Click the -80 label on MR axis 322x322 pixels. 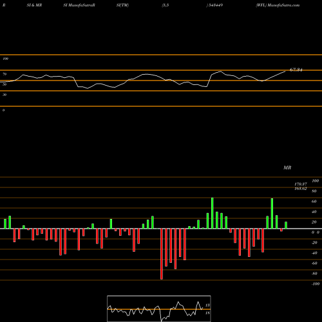tap(314, 274)
